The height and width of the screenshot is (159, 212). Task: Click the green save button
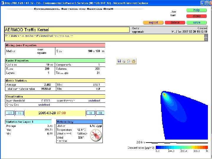(x=197, y=22)
